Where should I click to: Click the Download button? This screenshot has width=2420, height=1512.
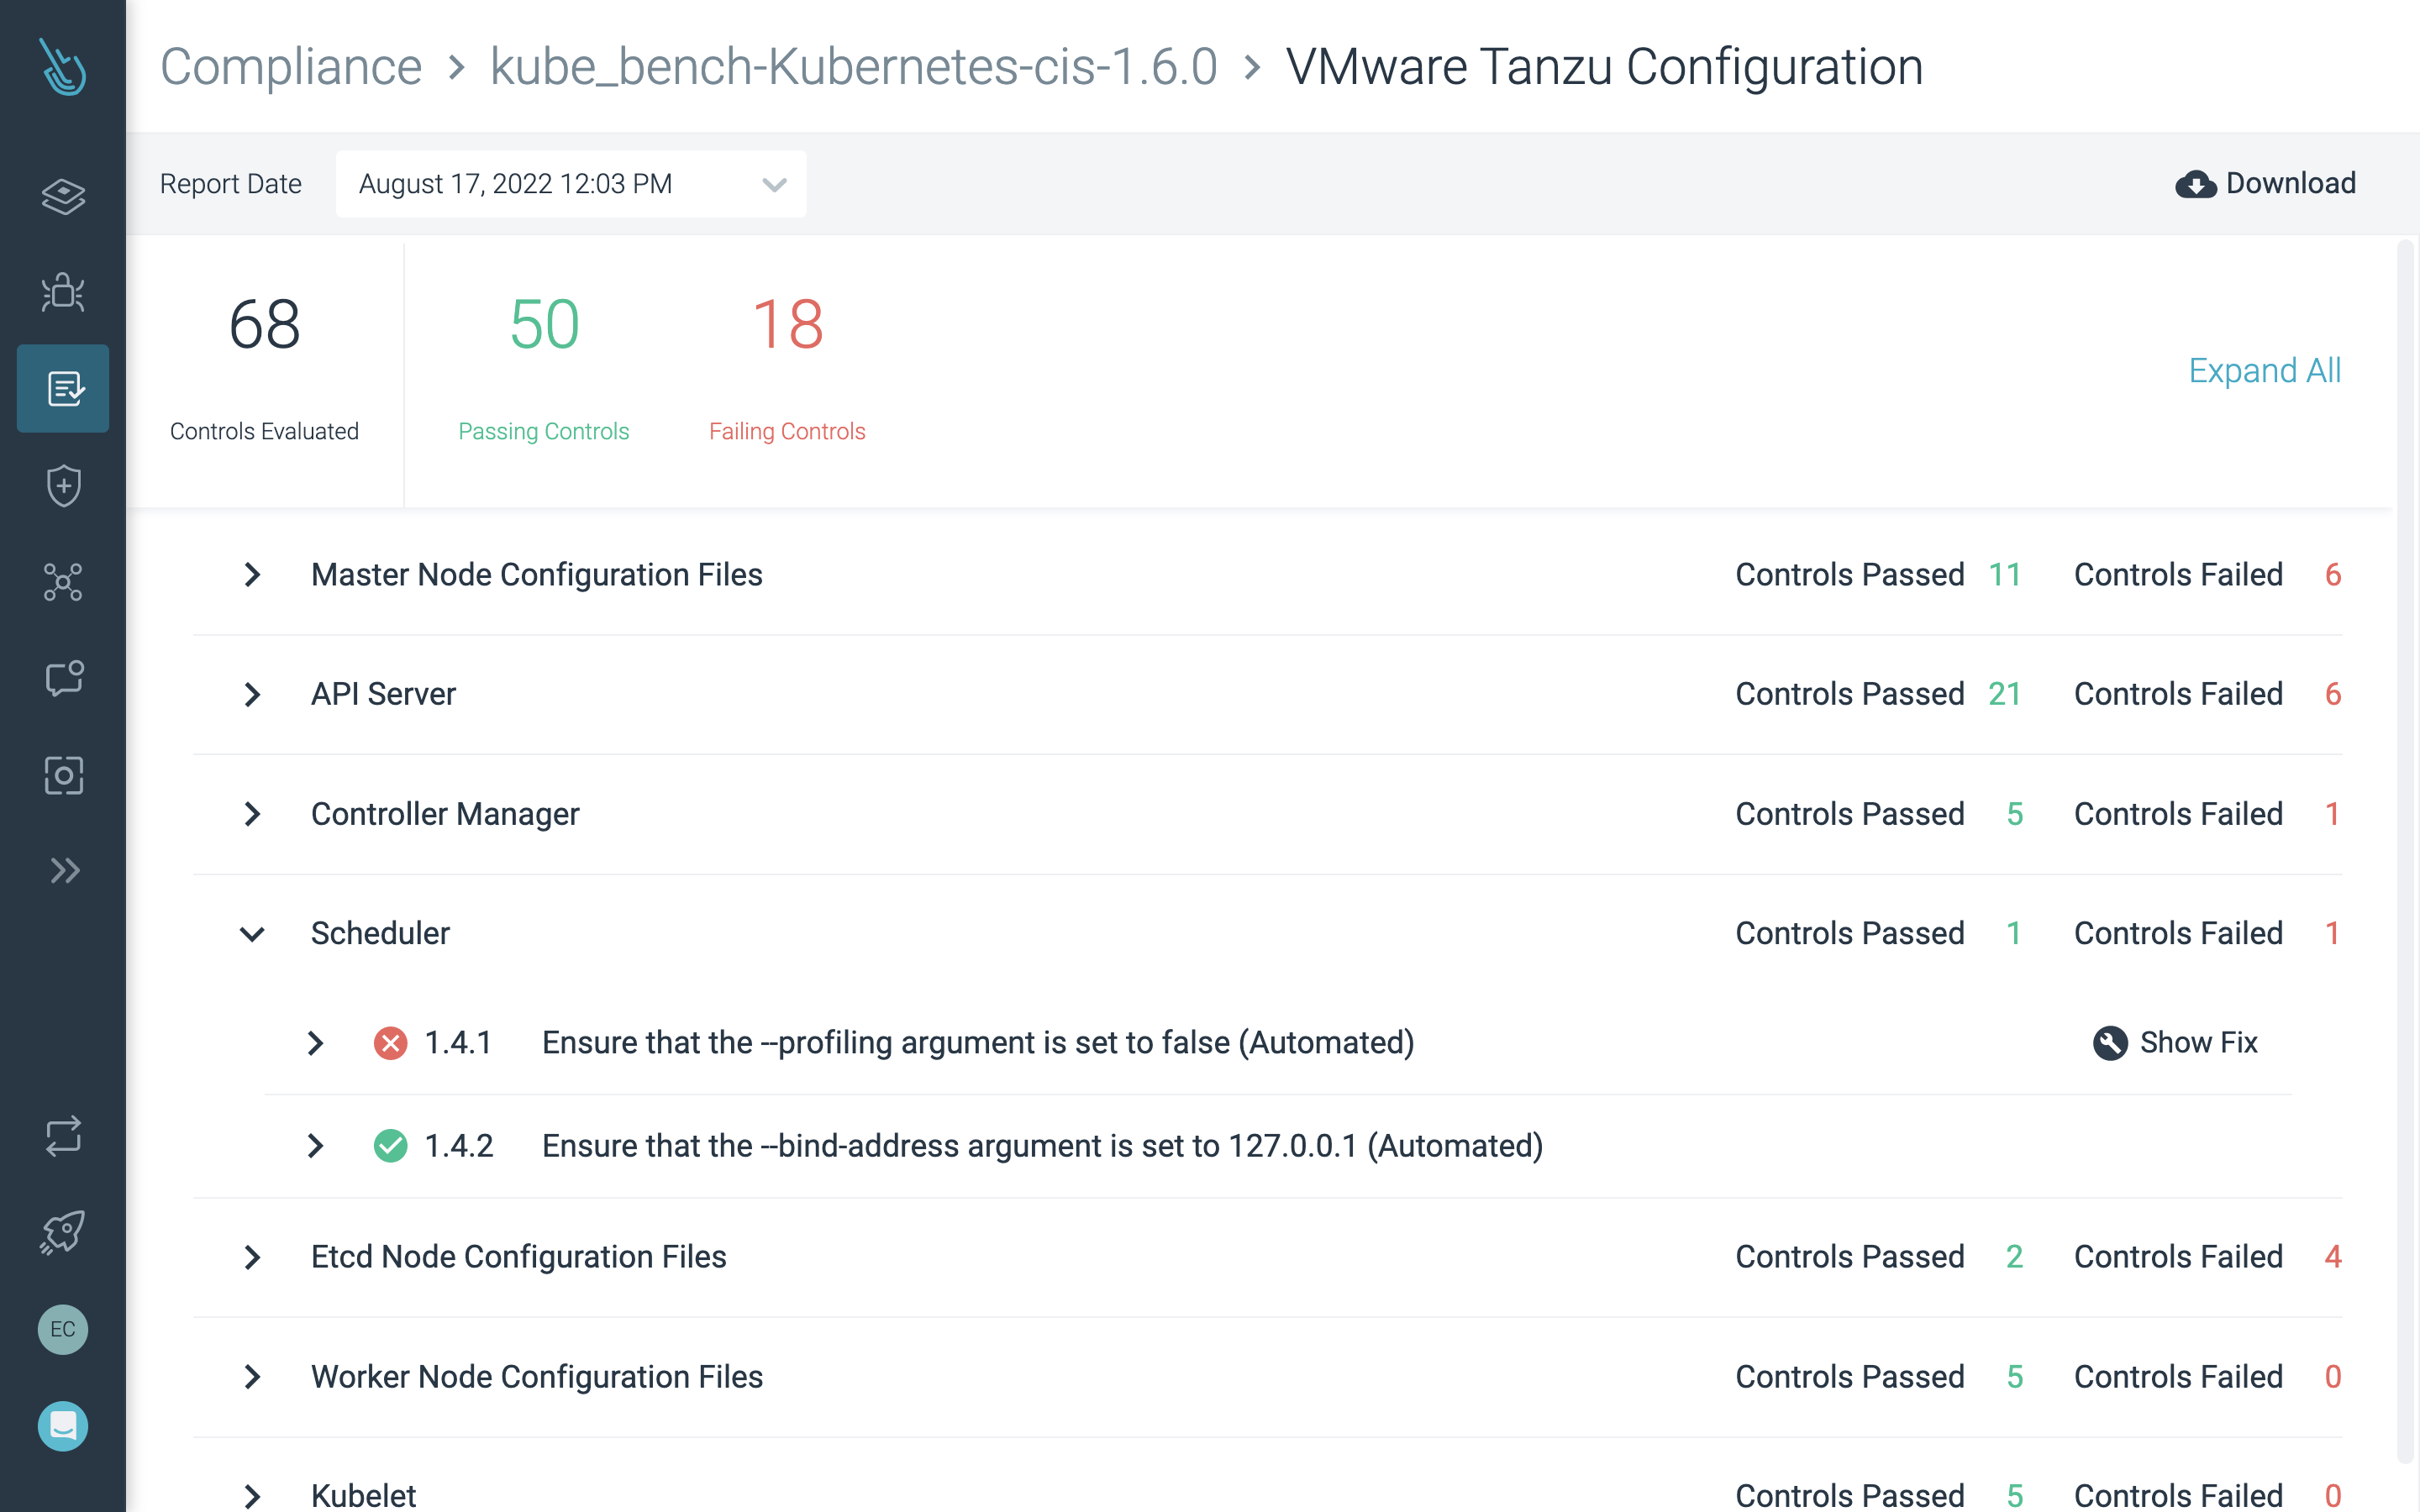(x=2265, y=183)
